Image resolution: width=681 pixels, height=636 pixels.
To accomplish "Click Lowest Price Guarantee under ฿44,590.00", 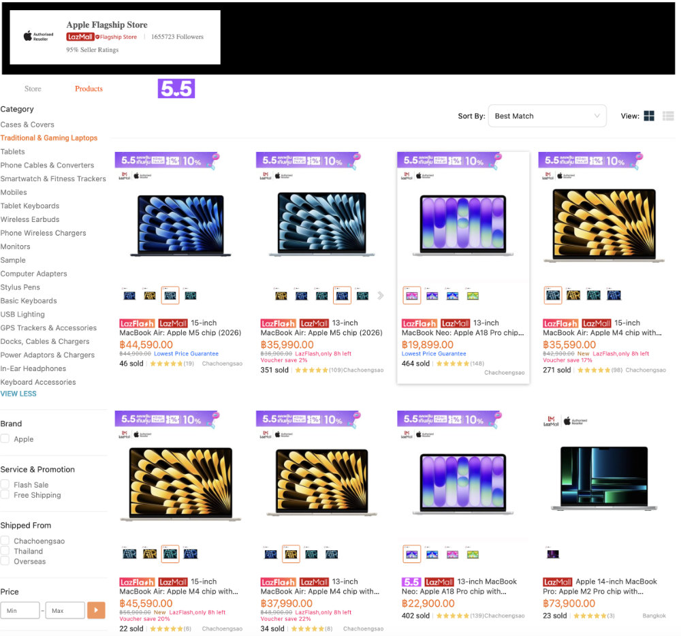I will (187, 354).
